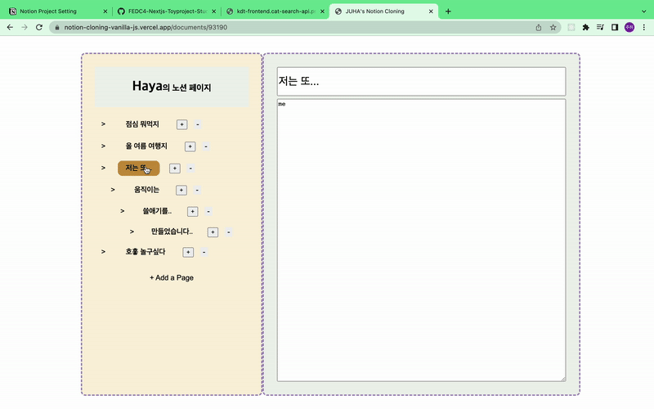This screenshot has height=409, width=654.
Task: Click the address bar URL
Action: pos(146,28)
